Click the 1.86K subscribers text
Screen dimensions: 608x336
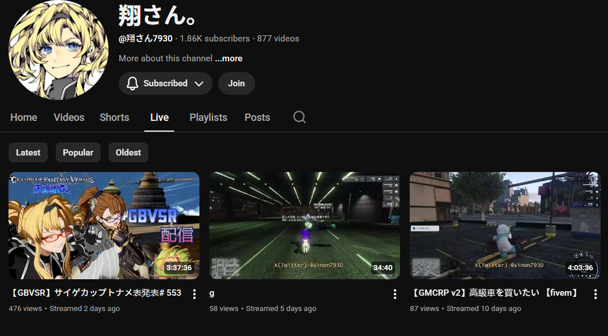click(214, 39)
